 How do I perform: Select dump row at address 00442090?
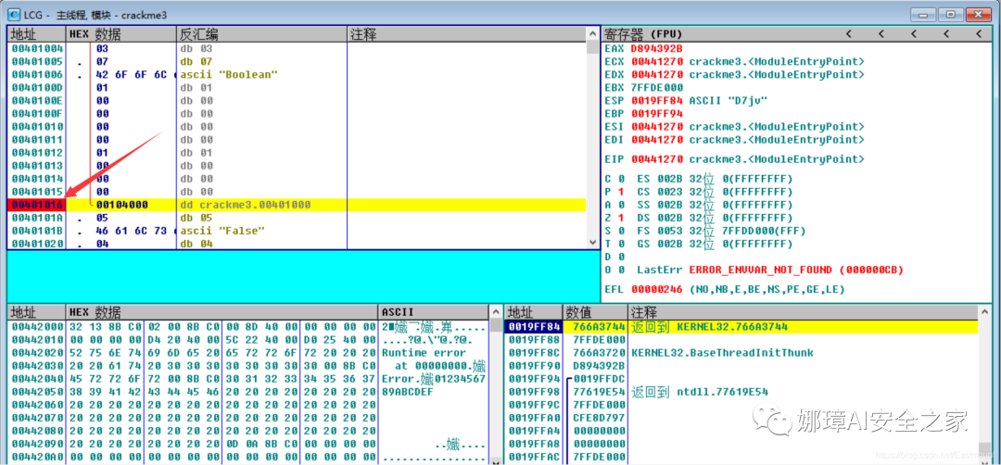pyautogui.click(x=248, y=444)
